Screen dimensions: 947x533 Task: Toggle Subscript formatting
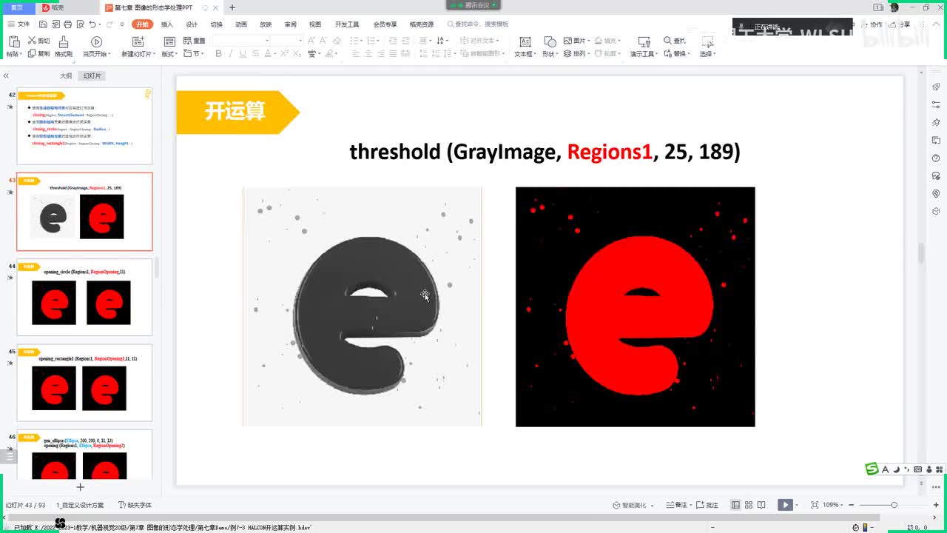[297, 53]
